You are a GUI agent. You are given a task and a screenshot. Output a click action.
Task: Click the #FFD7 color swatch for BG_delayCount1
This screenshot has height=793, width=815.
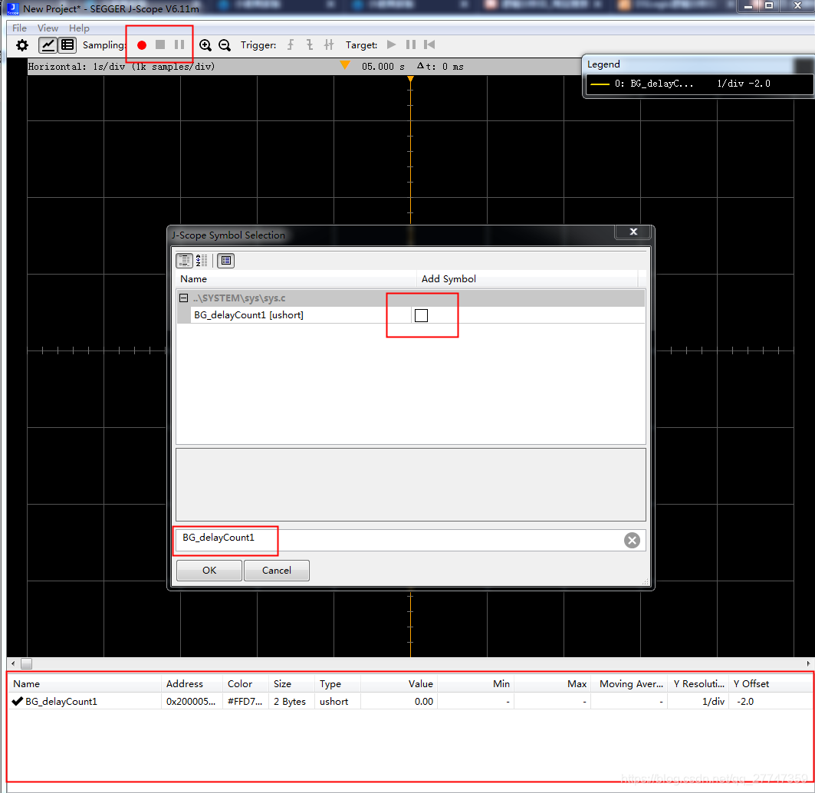coord(244,701)
